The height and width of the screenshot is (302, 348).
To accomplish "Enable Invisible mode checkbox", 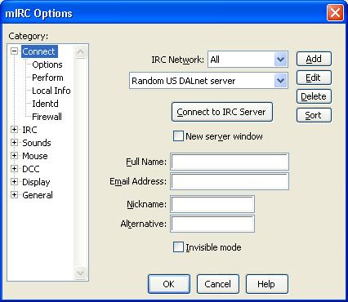I will click(x=178, y=247).
